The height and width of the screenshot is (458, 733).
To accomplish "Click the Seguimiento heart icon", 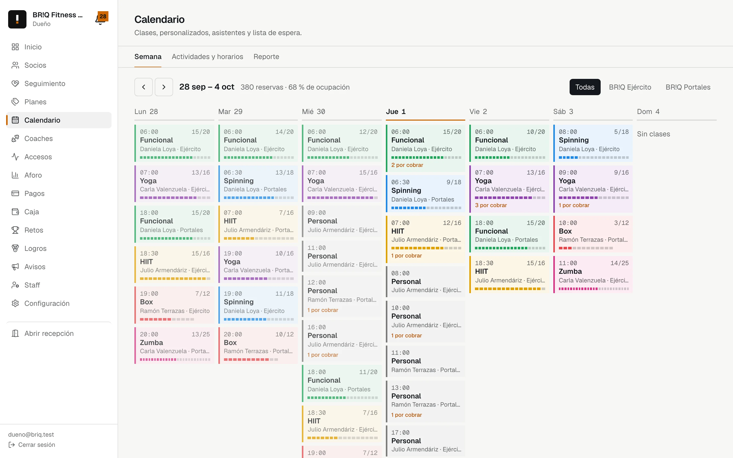I will click(x=15, y=84).
